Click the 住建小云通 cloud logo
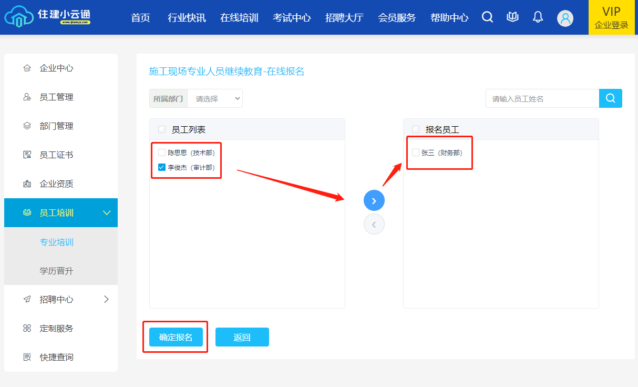This screenshot has width=638, height=387. coord(47,17)
